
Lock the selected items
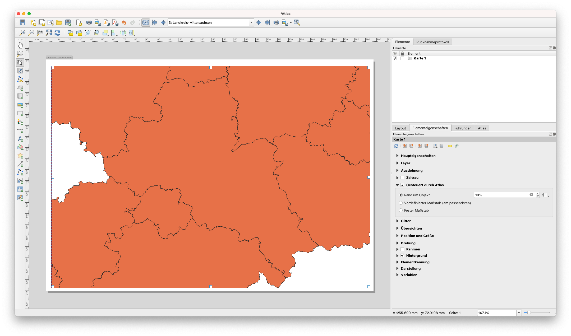pyautogui.click(x=70, y=33)
